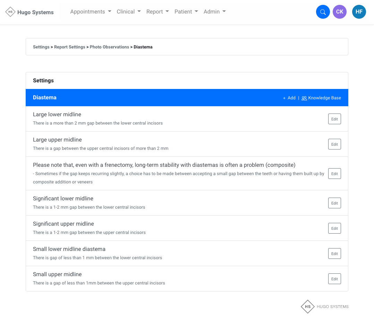Edit the frenectomy long-term stability entry
The height and width of the screenshot is (317, 374).
[x=334, y=174]
